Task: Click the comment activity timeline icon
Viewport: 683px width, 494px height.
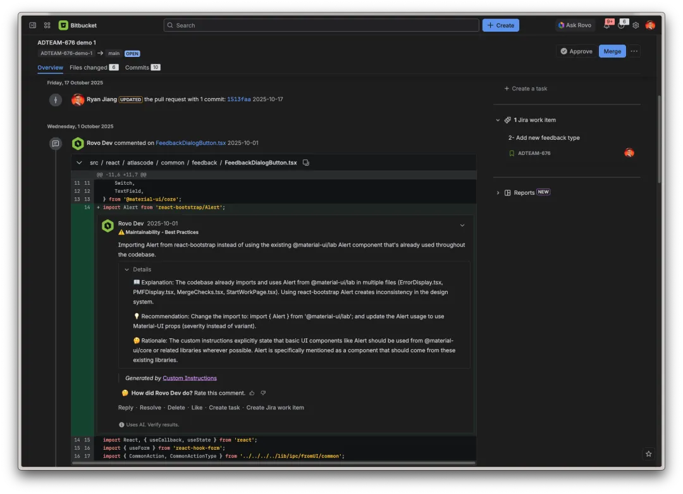Action: pyautogui.click(x=55, y=144)
